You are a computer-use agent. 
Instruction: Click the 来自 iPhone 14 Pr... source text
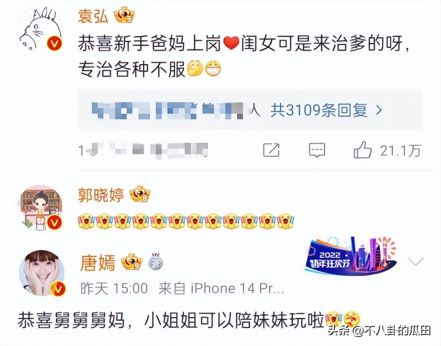[x=221, y=288]
